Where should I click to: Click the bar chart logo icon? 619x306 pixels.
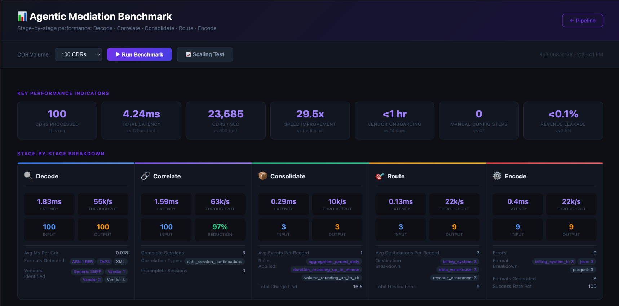point(22,17)
